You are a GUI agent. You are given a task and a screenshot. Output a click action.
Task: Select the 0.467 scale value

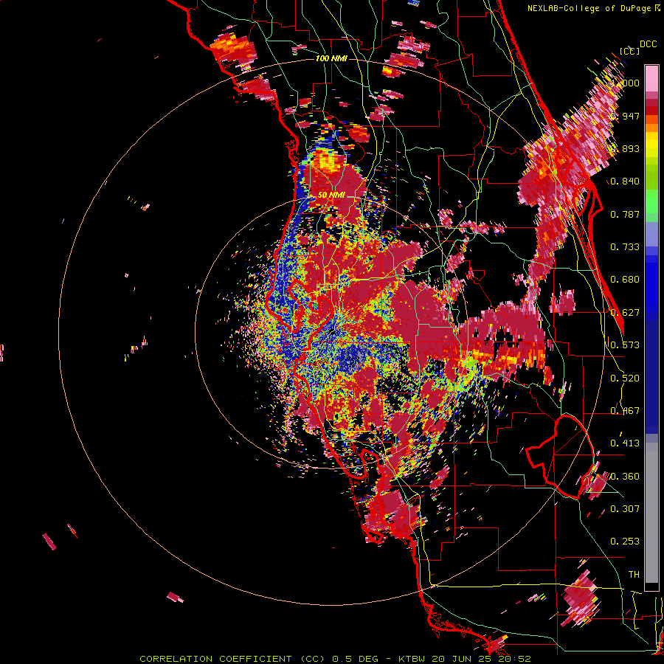625,411
